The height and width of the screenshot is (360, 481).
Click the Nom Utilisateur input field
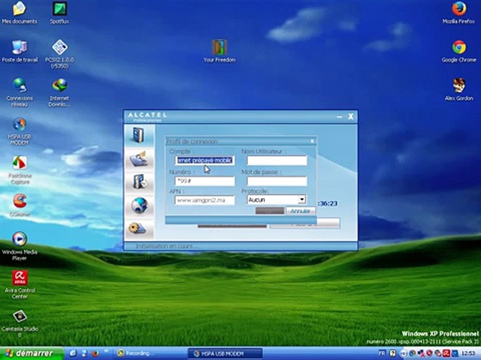pos(277,160)
